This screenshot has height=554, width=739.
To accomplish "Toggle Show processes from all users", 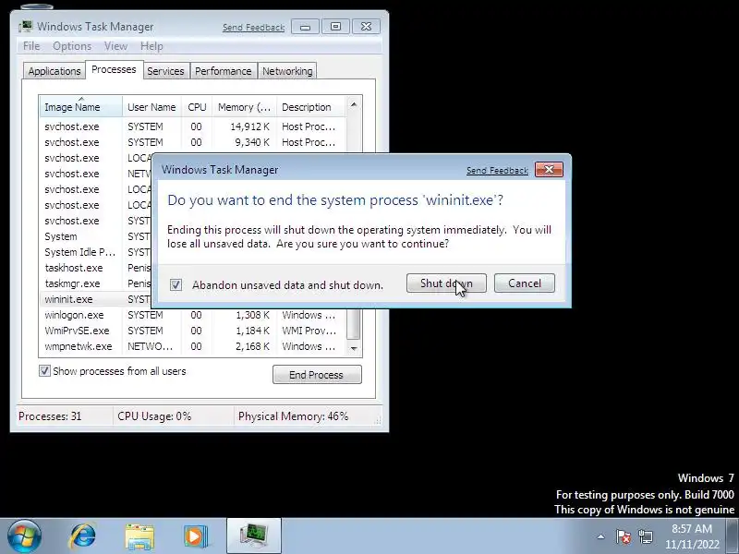I will [44, 371].
